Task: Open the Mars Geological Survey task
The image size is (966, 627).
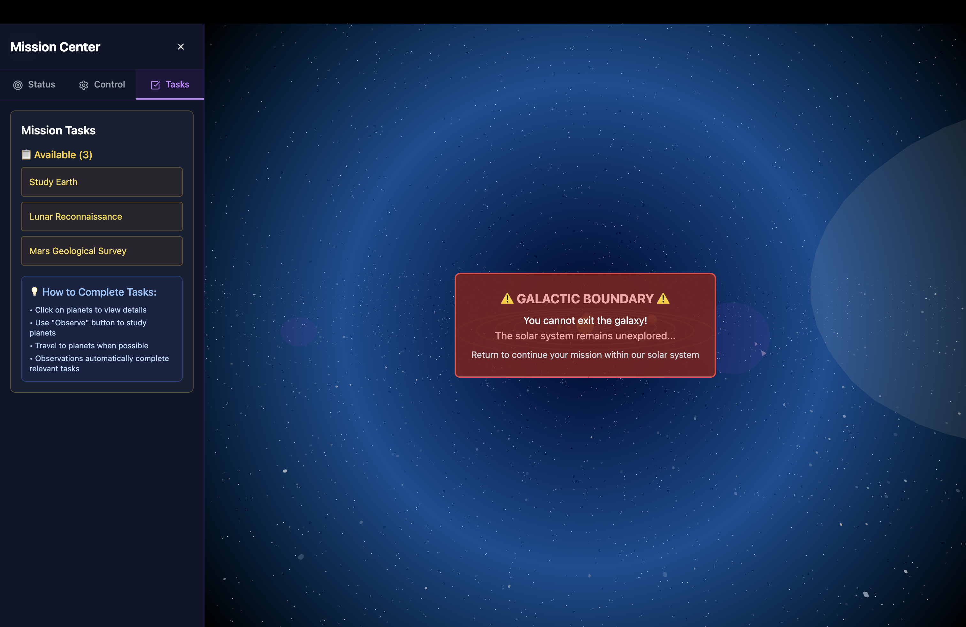Action: (x=102, y=251)
